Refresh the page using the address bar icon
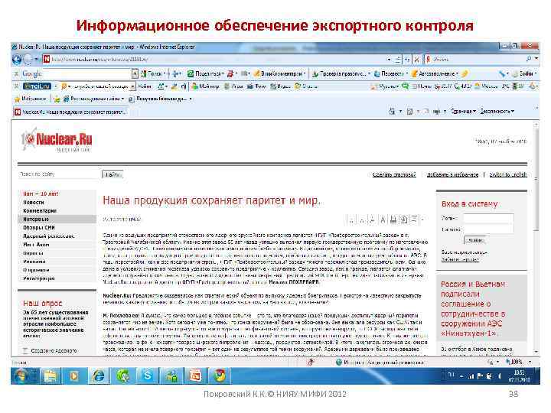Image resolution: width=551 pixels, height=413 pixels. 407,60
